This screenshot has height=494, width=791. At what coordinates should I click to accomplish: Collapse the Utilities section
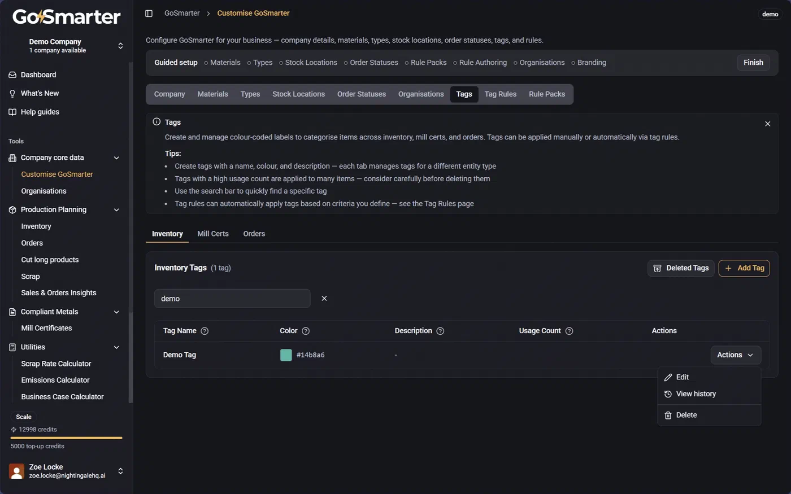pyautogui.click(x=116, y=347)
